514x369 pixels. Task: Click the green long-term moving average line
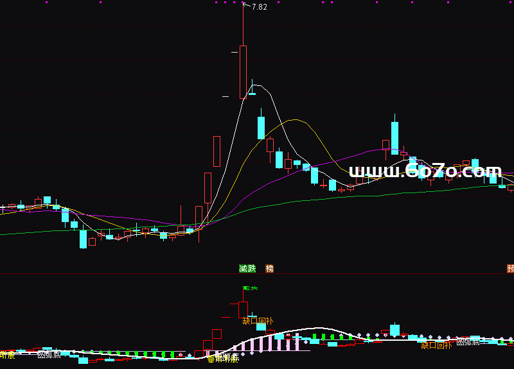321,198
